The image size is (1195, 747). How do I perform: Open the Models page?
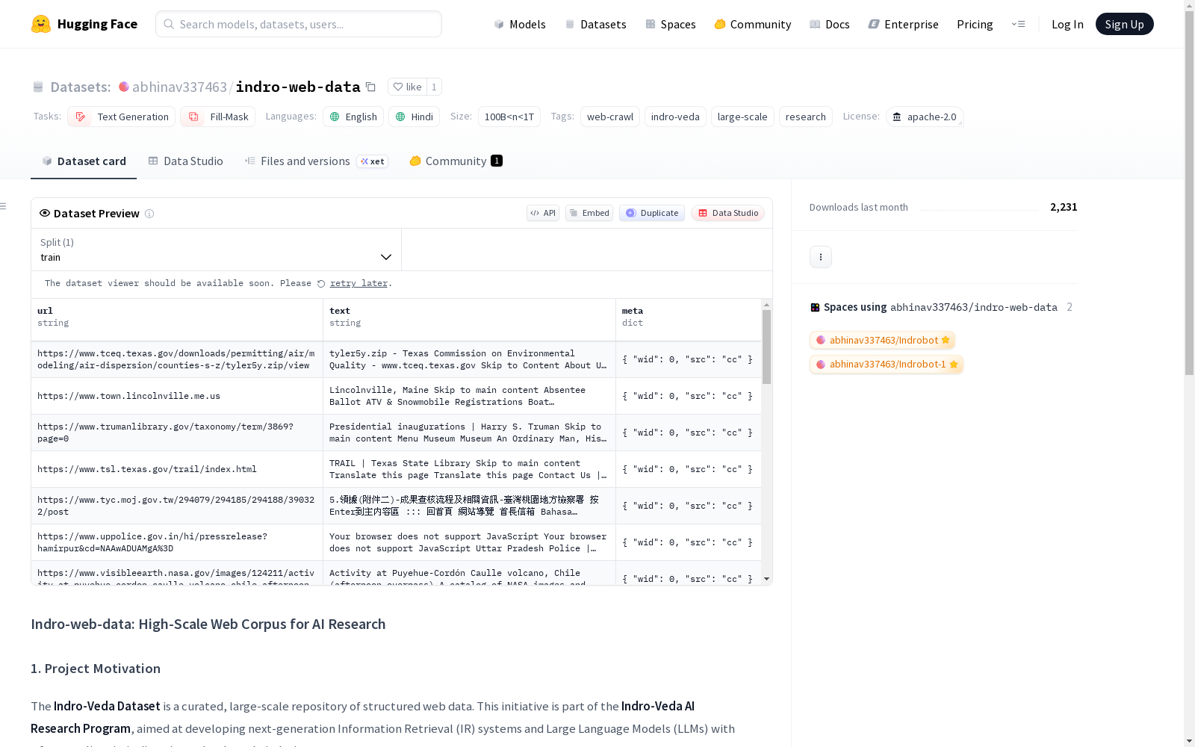pos(520,24)
